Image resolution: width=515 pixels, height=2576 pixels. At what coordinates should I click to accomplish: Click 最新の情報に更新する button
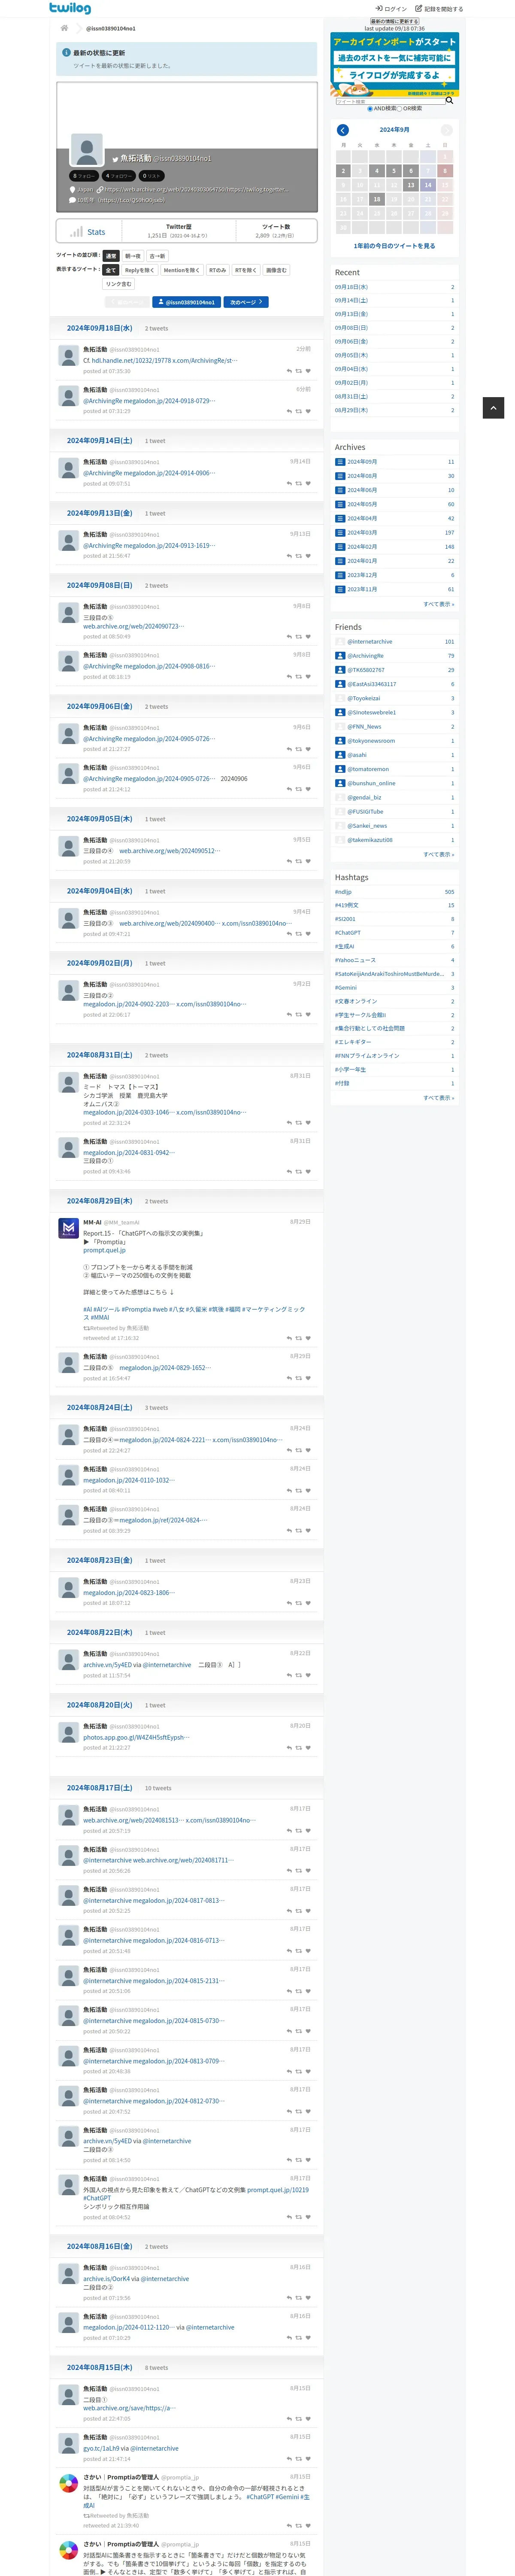395,21
